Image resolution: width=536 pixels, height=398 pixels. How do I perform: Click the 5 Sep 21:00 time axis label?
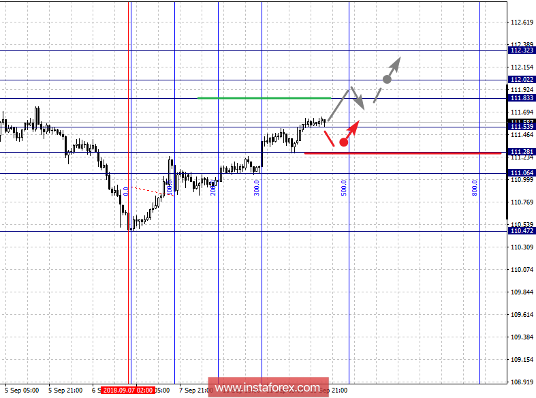click(x=65, y=390)
